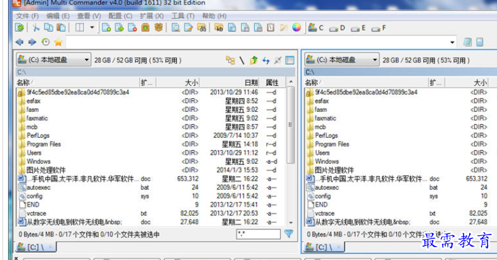Select the [C:] \ tab in left panel
This screenshot has height=260, width=497.
click(x=36, y=246)
